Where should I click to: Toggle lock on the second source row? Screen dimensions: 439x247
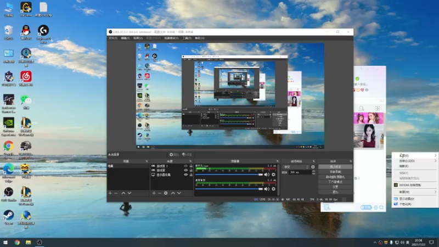(191, 170)
